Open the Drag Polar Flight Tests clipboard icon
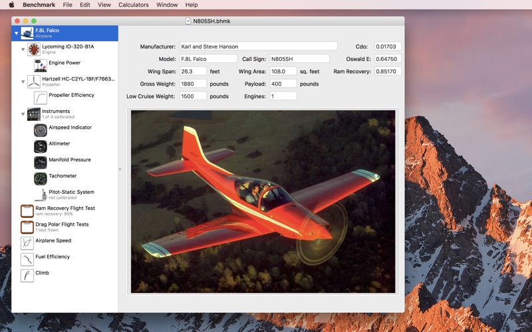 [27, 227]
